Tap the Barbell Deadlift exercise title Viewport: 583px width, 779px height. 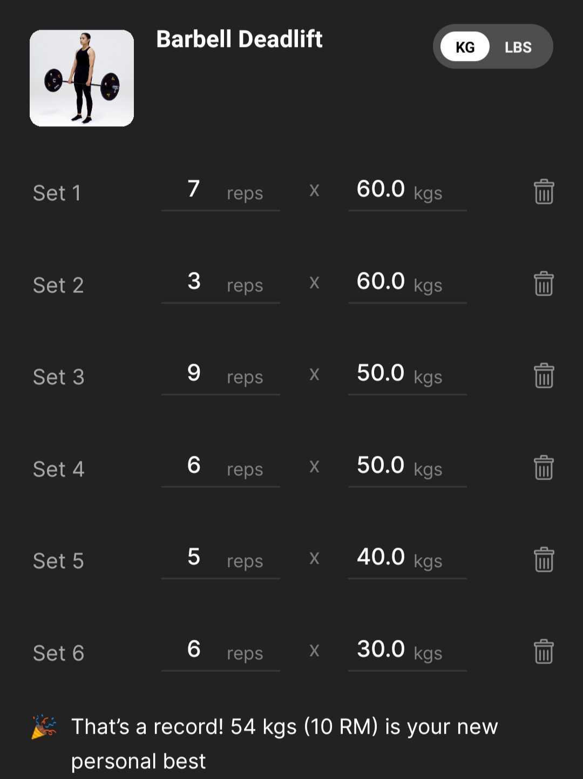(239, 39)
